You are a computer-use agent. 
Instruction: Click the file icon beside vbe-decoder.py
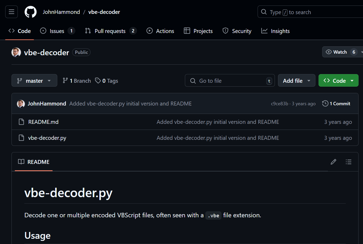[21, 138]
